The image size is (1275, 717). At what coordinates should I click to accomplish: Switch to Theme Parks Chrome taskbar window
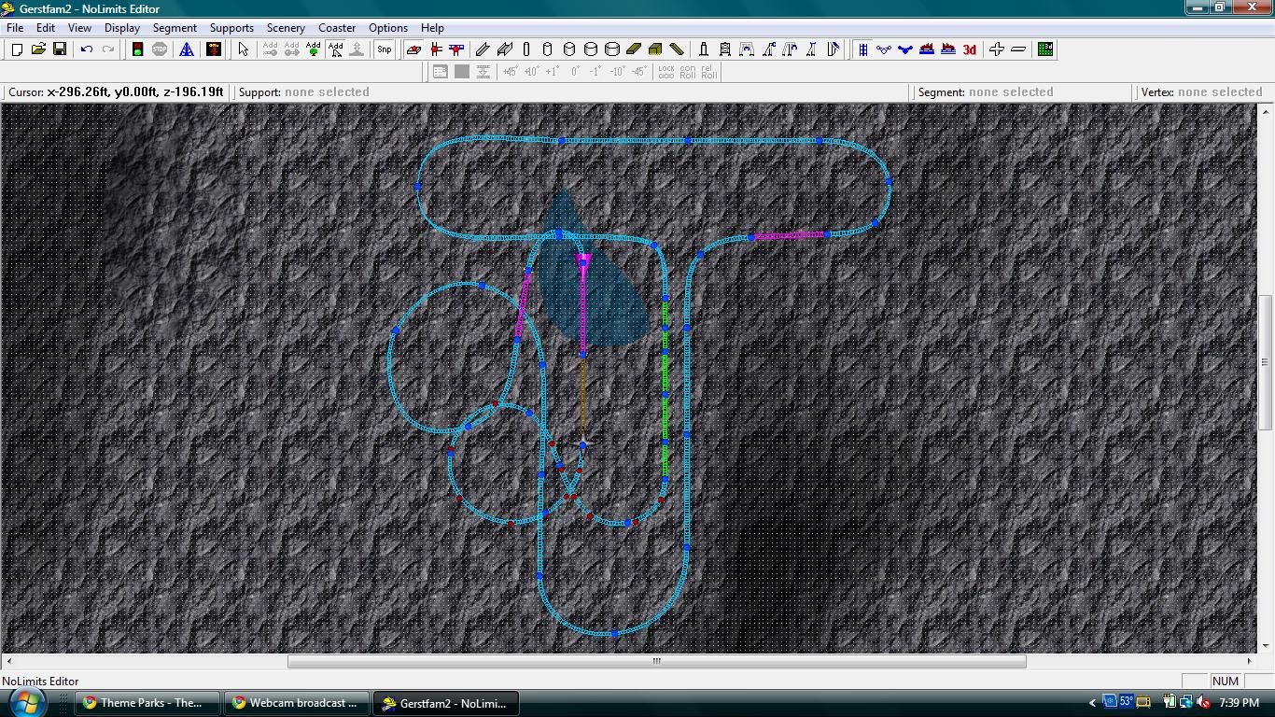(147, 703)
